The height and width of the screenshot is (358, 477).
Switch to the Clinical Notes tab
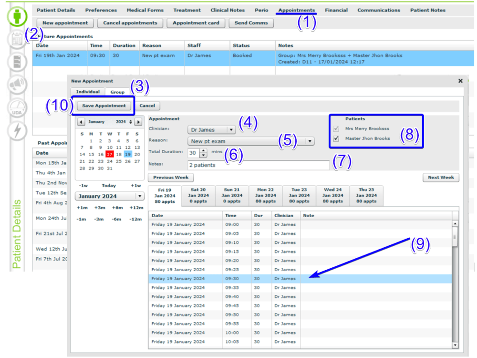point(228,10)
